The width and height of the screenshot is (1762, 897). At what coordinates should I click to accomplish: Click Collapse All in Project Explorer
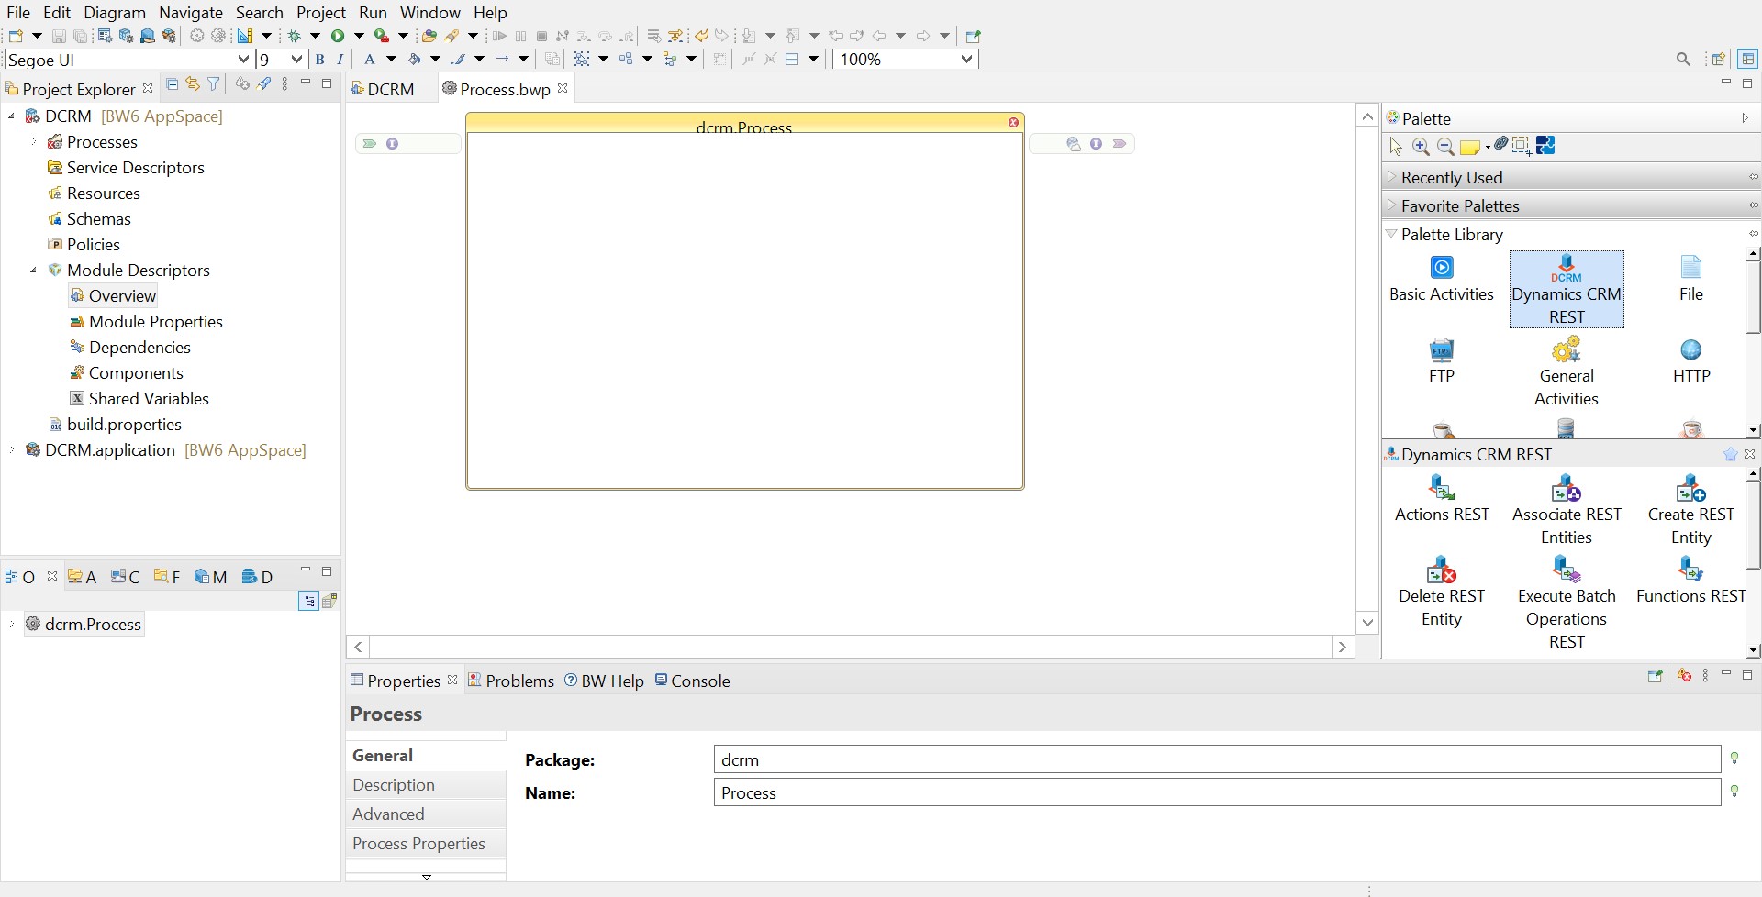(x=172, y=84)
